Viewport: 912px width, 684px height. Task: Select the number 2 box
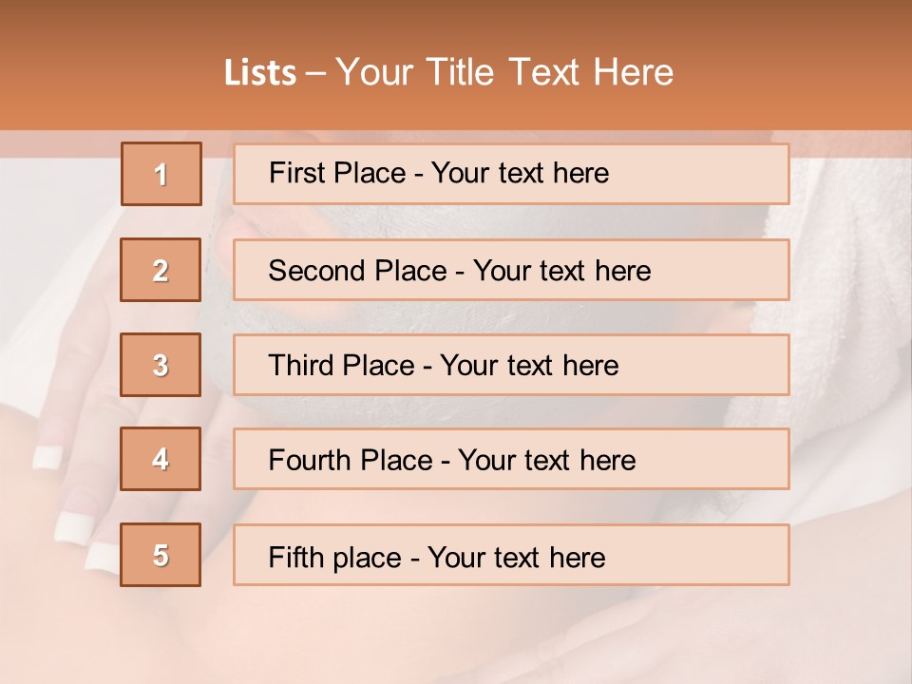(161, 270)
